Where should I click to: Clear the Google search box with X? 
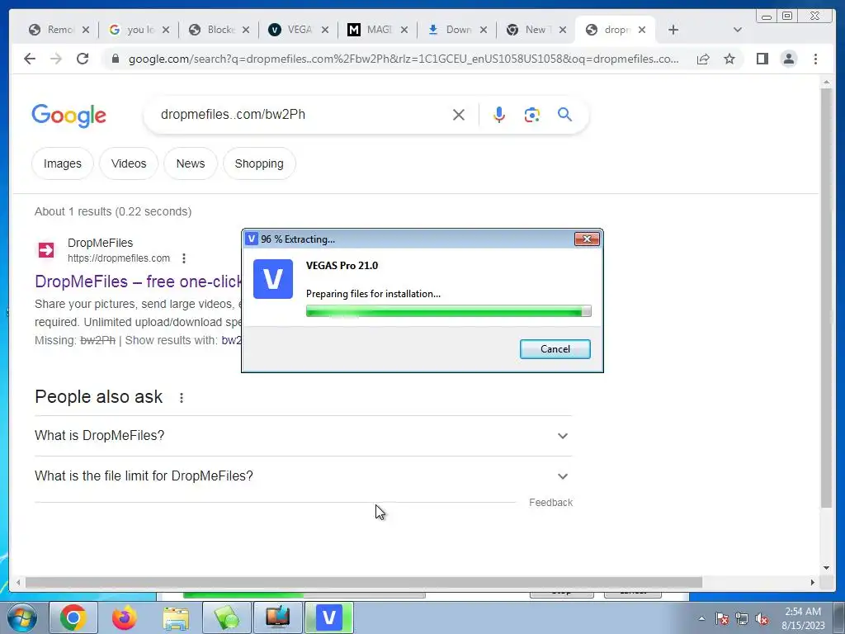459,115
